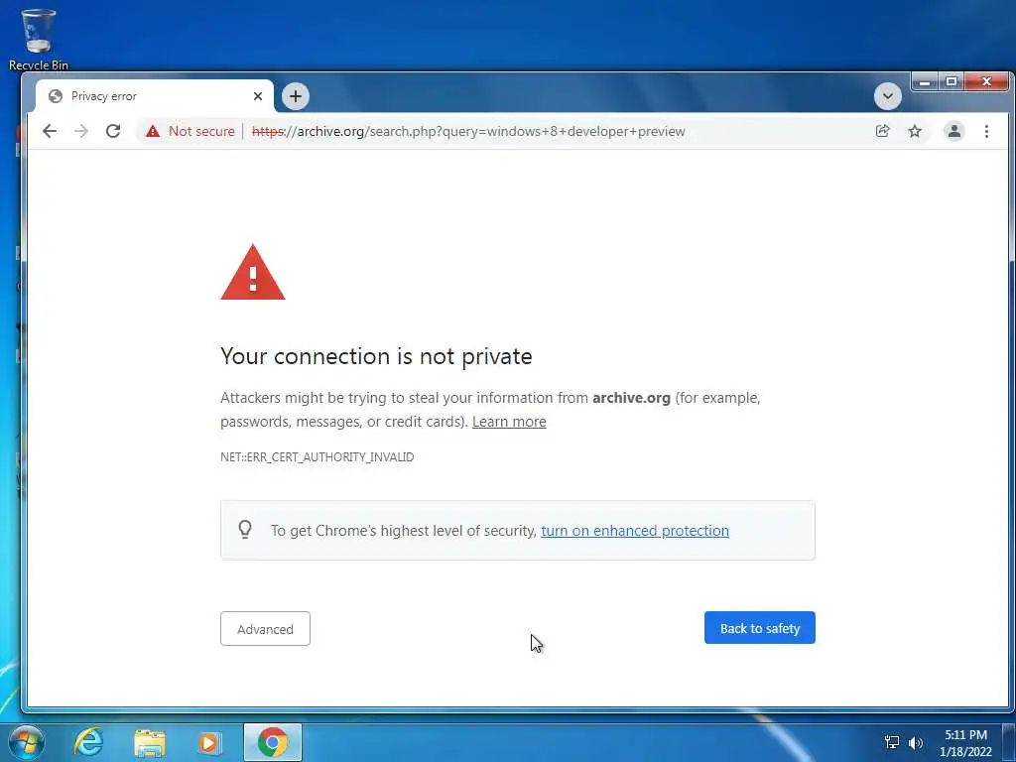The image size is (1016, 762).
Task: Close the Privacy error tab
Action: 258,96
